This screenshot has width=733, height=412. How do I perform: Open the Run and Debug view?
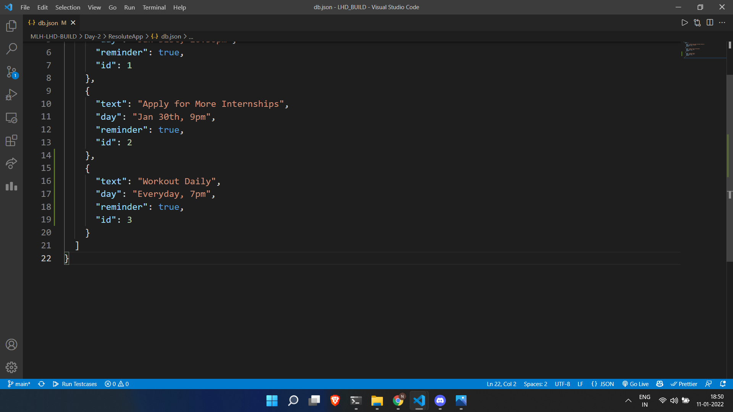(x=11, y=95)
